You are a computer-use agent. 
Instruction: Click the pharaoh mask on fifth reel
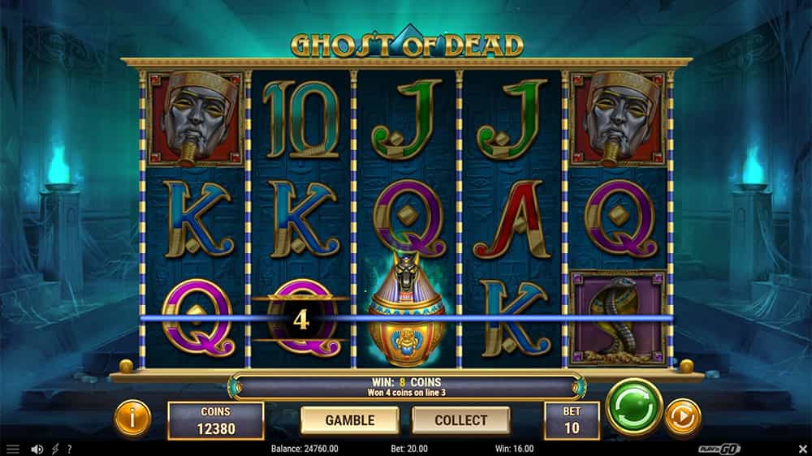tap(618, 119)
